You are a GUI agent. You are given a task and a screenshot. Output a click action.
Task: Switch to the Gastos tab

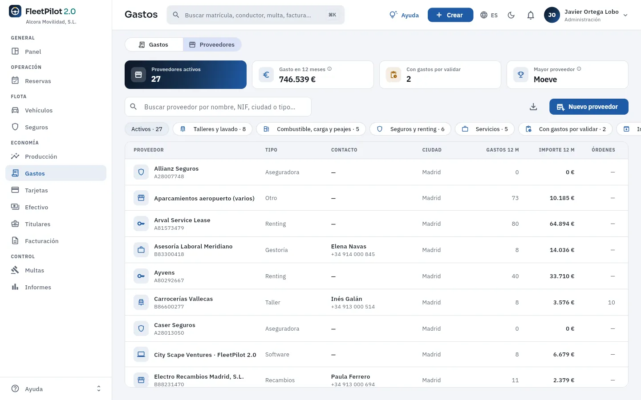154,44
